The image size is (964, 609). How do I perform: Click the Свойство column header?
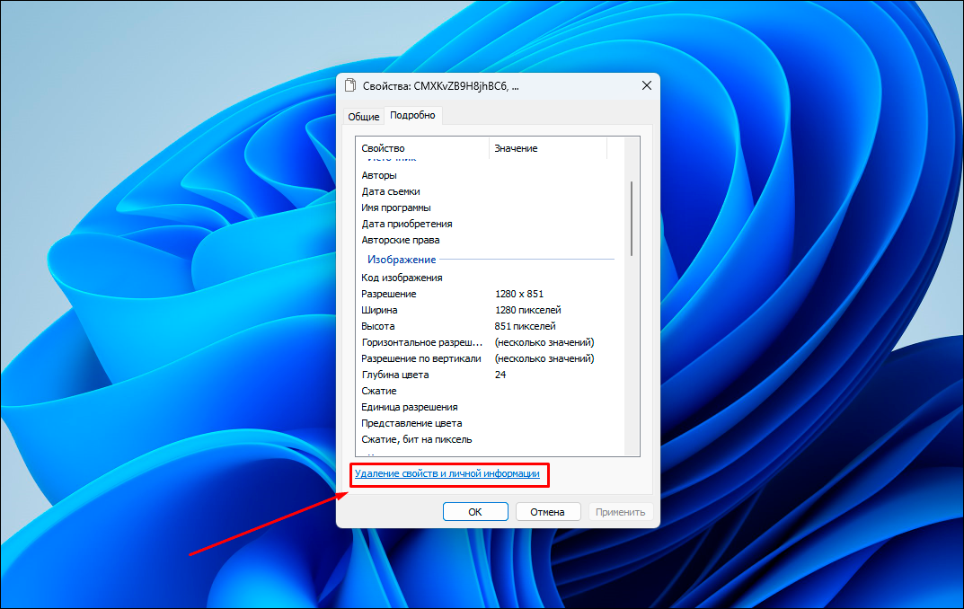[422, 148]
